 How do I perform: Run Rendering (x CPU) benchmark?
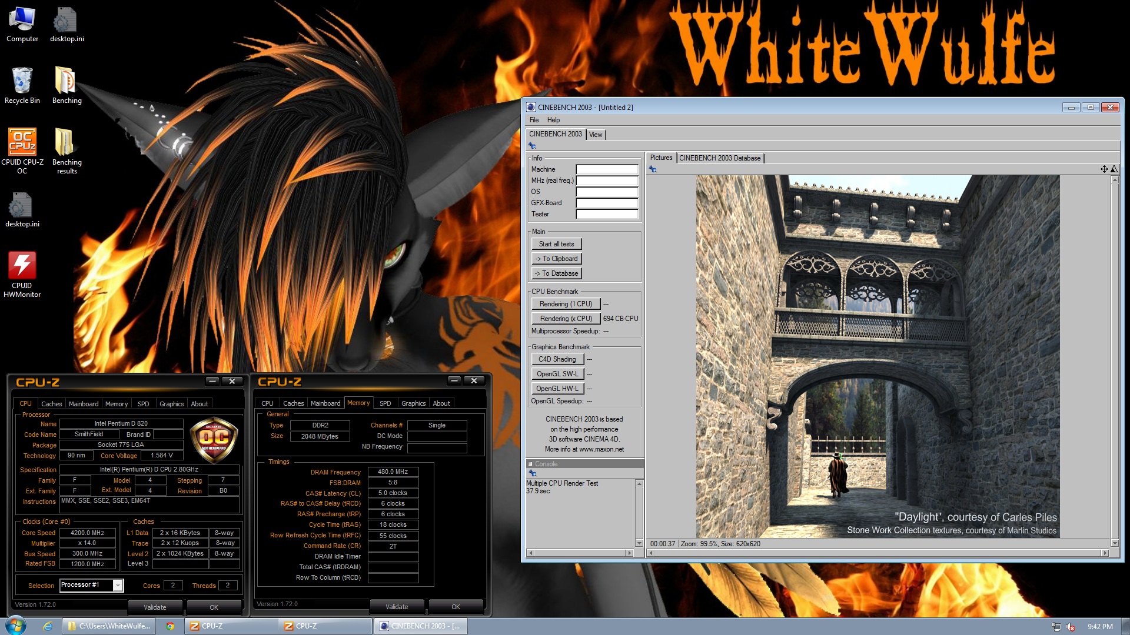coord(566,319)
